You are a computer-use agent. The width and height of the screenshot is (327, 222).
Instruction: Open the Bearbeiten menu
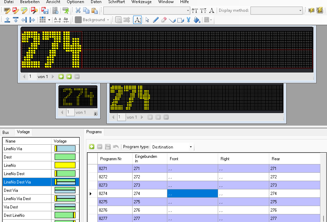(x=30, y=2)
